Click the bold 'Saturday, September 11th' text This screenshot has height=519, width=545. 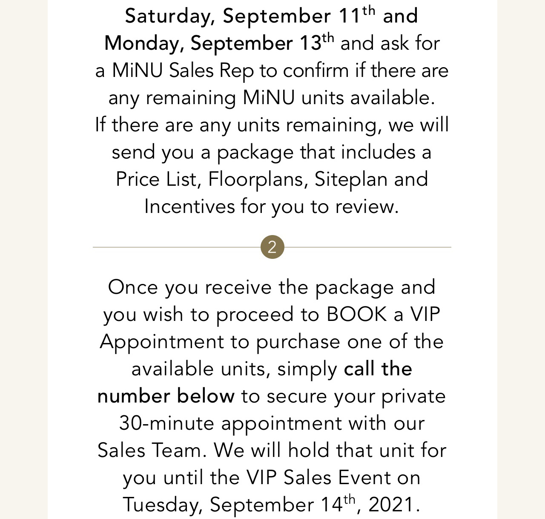tap(250, 16)
